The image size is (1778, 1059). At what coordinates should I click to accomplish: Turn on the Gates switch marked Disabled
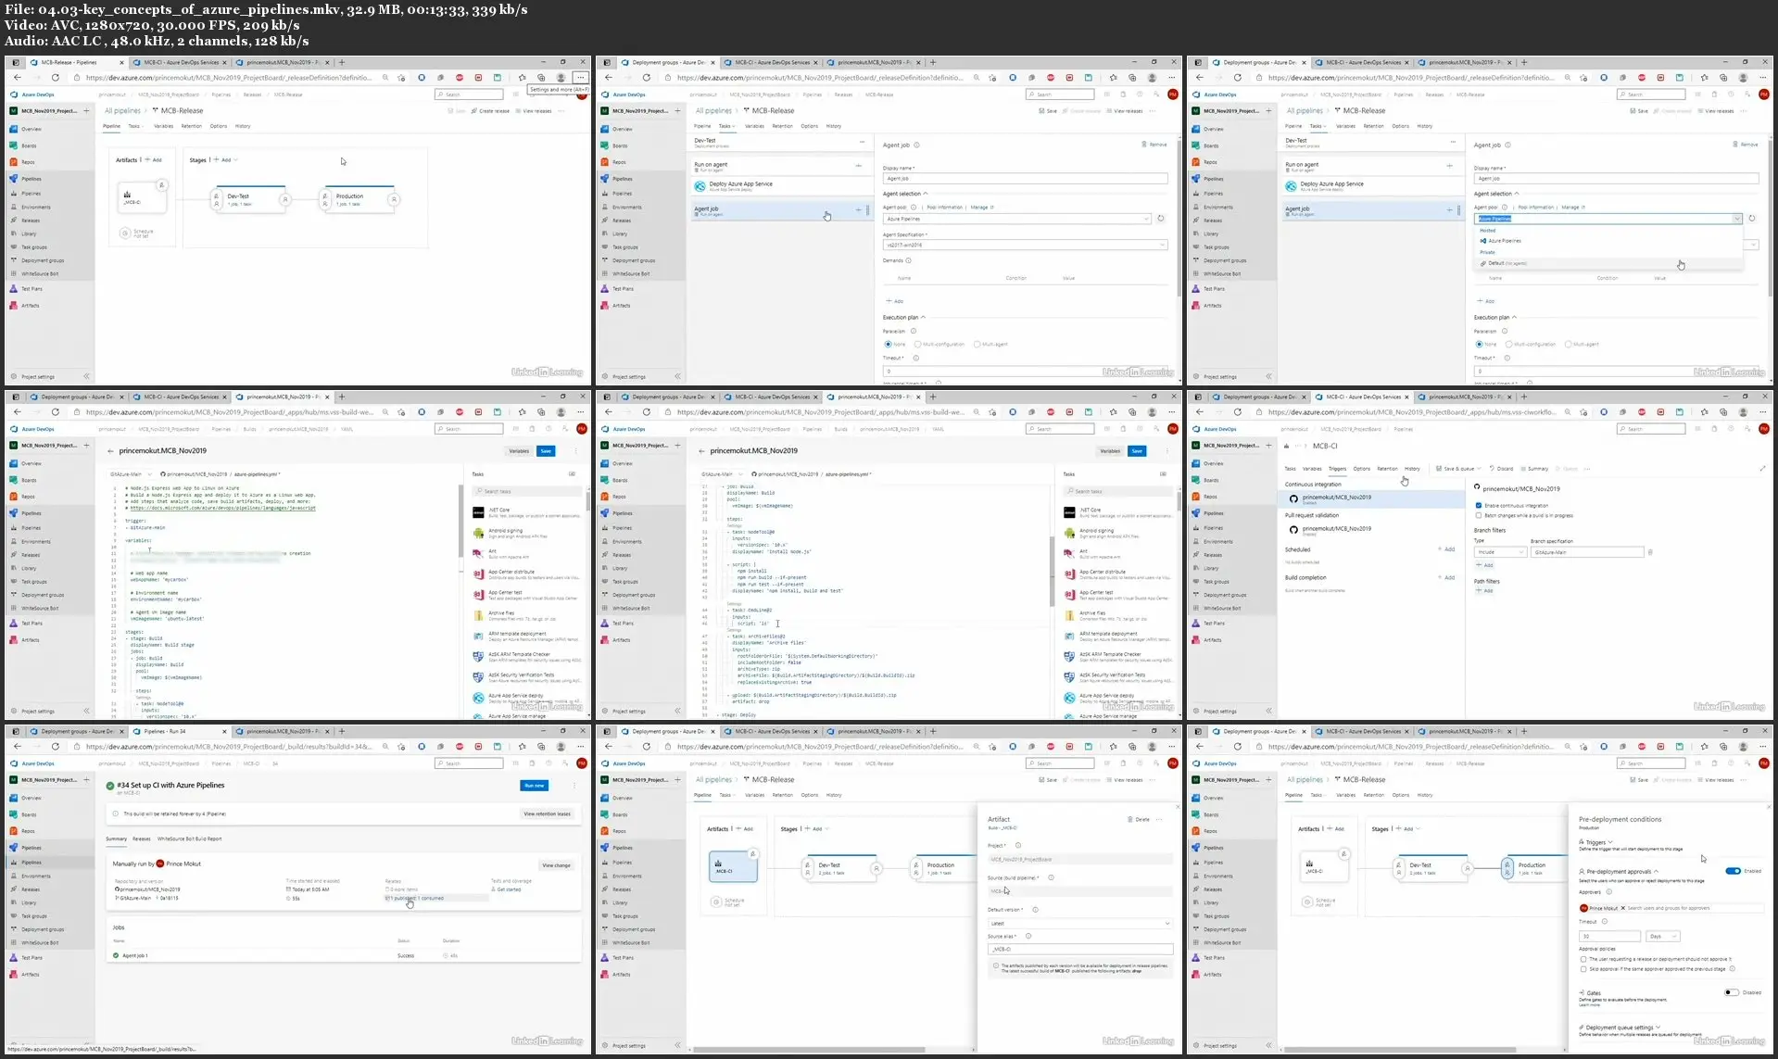pyautogui.click(x=1731, y=992)
